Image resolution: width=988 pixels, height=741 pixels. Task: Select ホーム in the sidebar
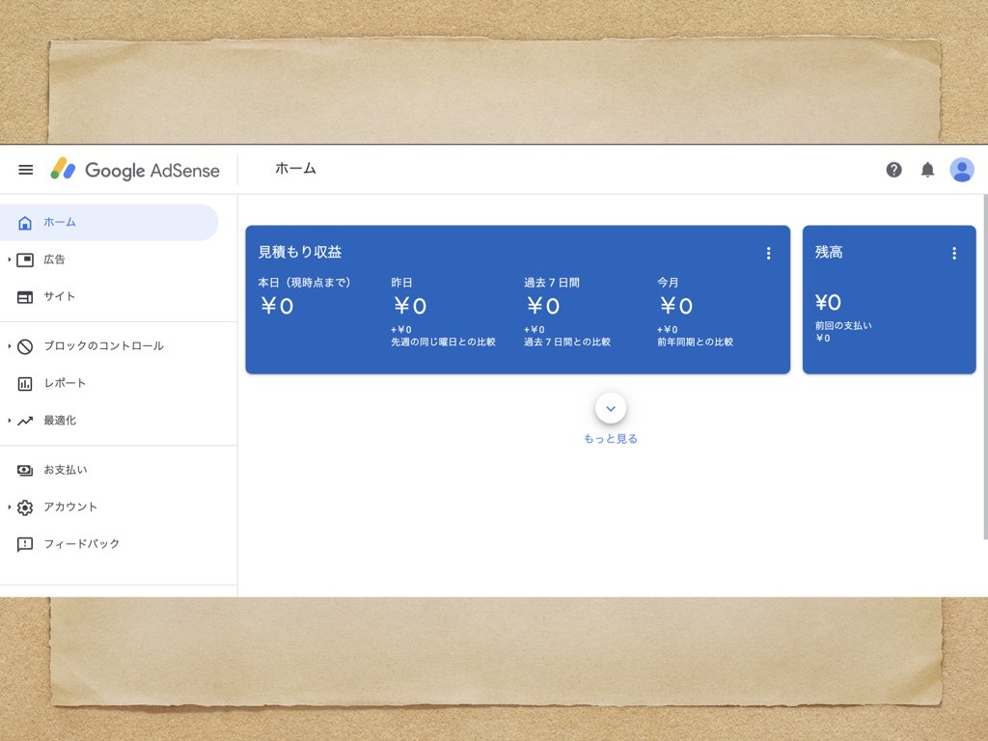click(x=109, y=223)
